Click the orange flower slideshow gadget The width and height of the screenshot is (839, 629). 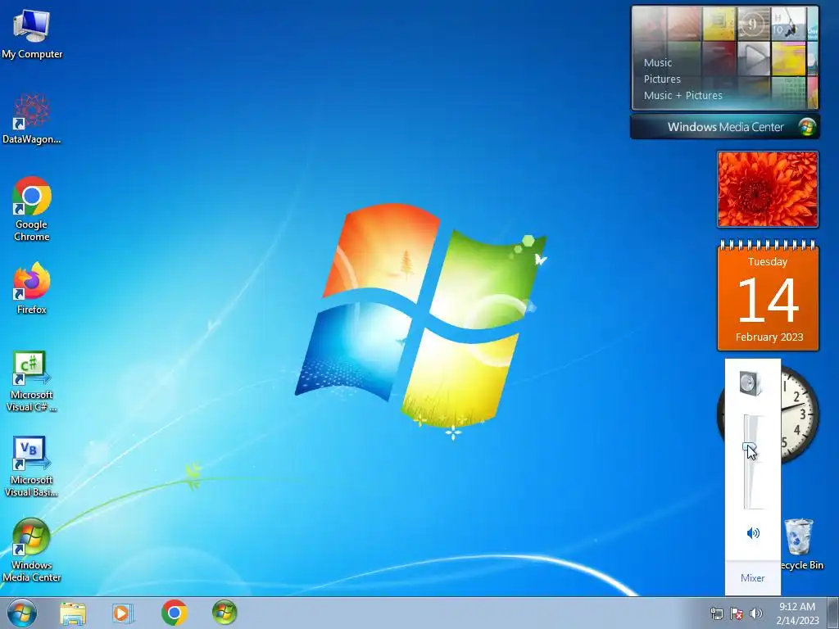(x=767, y=189)
